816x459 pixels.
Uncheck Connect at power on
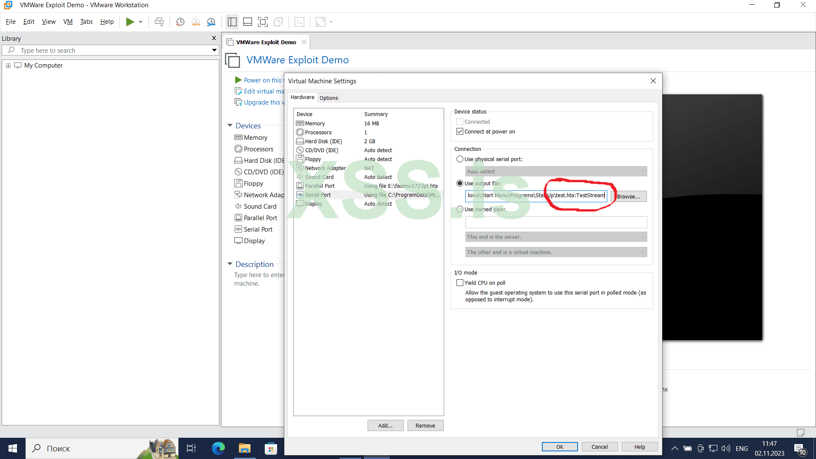tap(459, 131)
